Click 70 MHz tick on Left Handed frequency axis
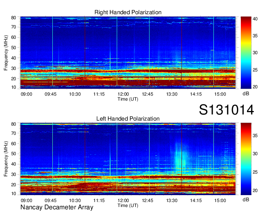 point(13,133)
